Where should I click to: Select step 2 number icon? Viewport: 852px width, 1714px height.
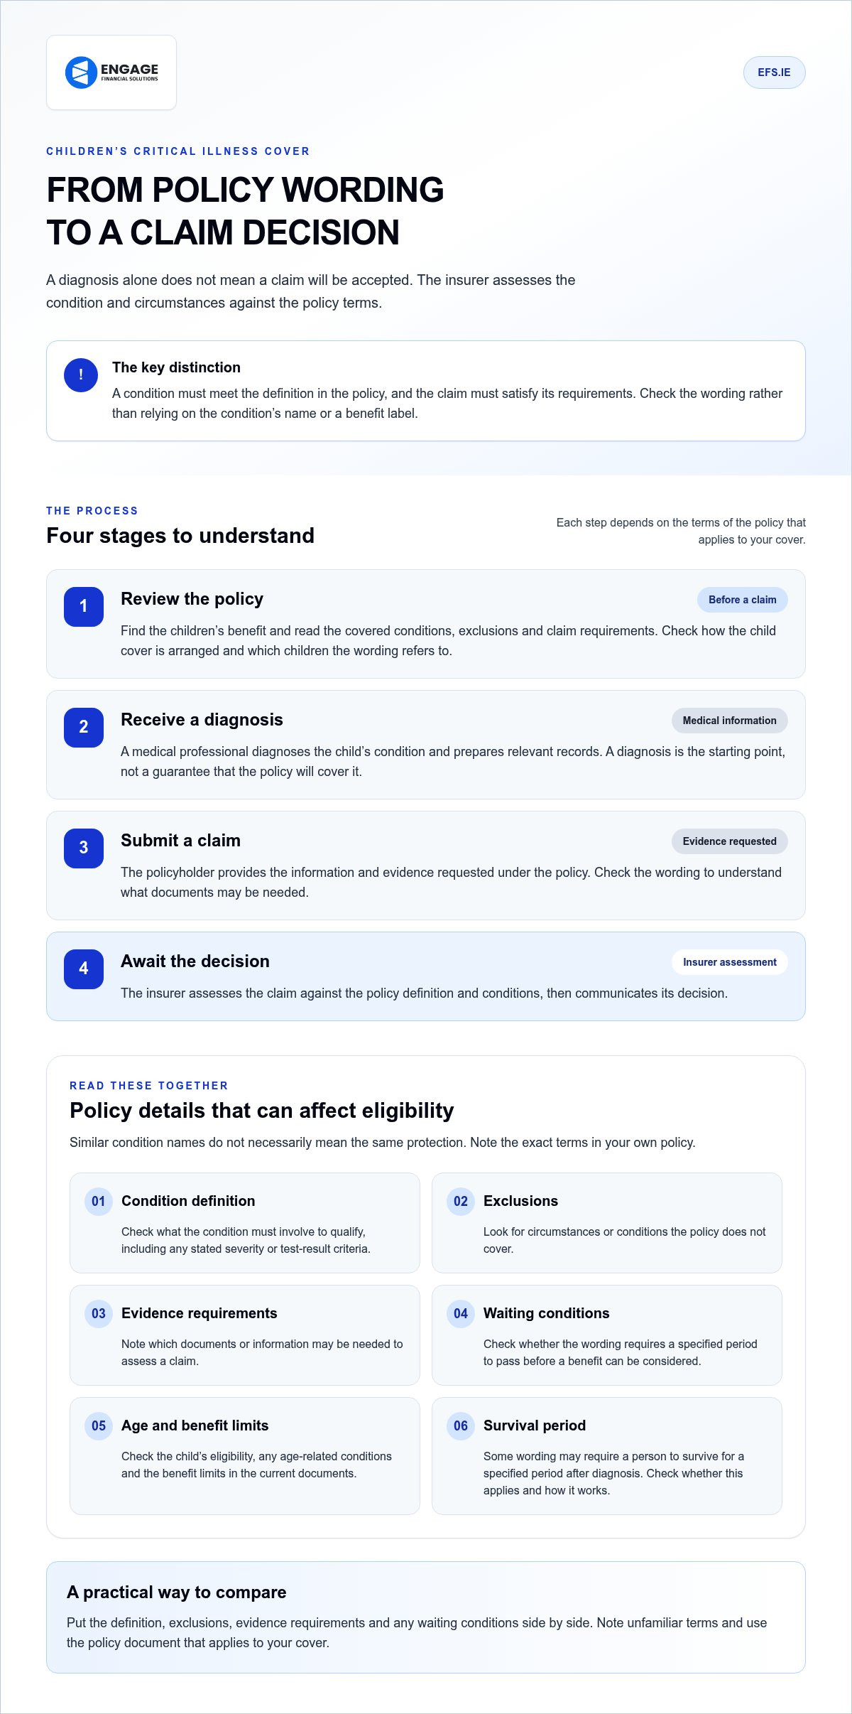click(84, 728)
